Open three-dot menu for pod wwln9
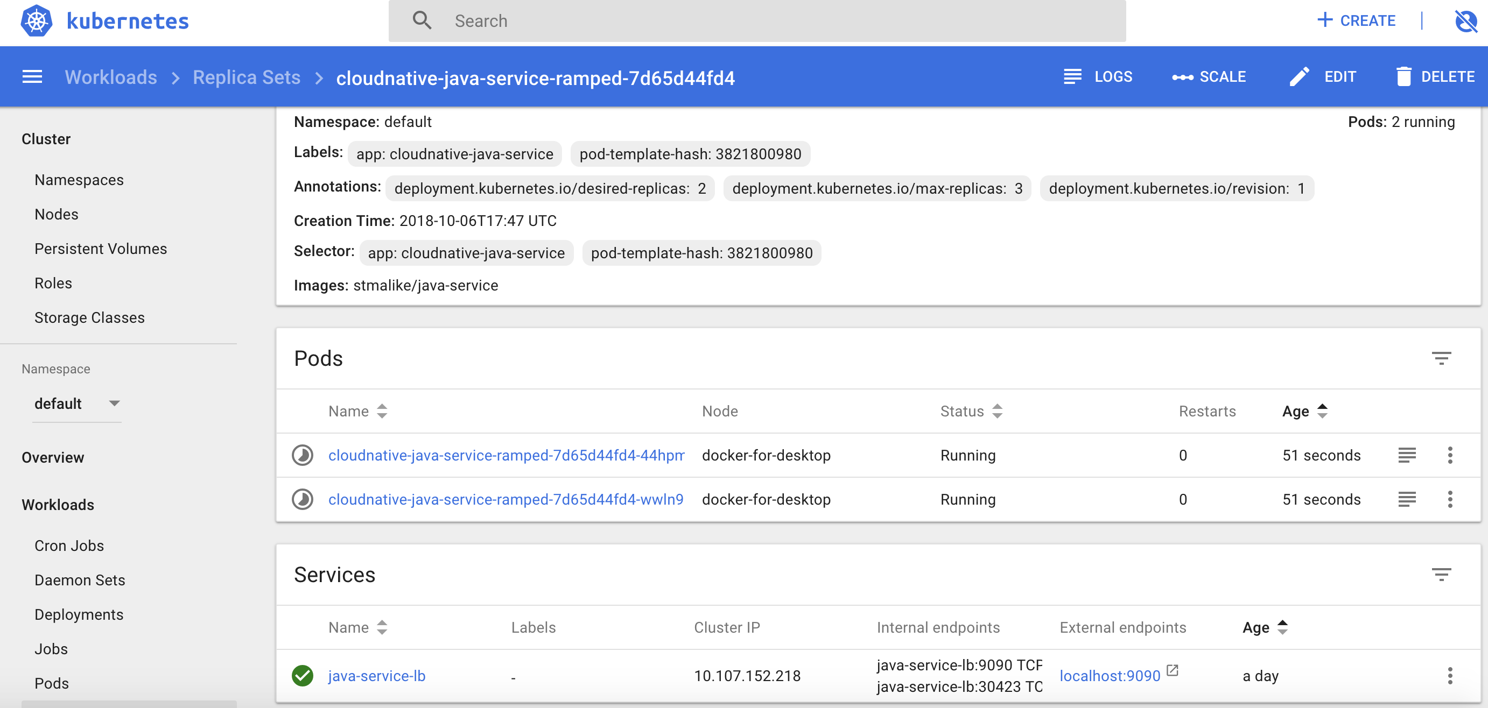Screen dimensions: 1488x708 coord(1449,499)
